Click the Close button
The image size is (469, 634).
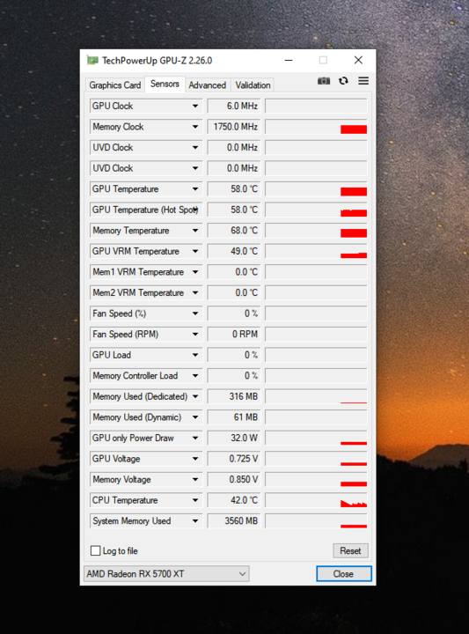[343, 574]
